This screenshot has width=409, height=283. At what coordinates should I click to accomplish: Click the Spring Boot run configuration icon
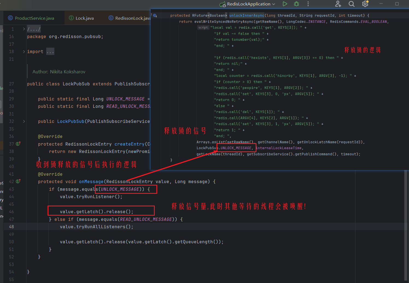coord(223,4)
